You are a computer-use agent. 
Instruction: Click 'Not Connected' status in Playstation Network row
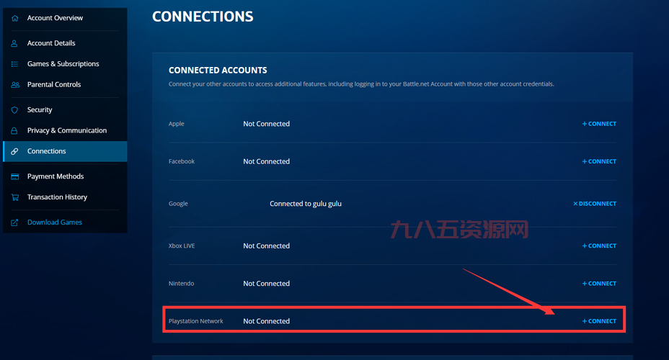[x=266, y=321]
